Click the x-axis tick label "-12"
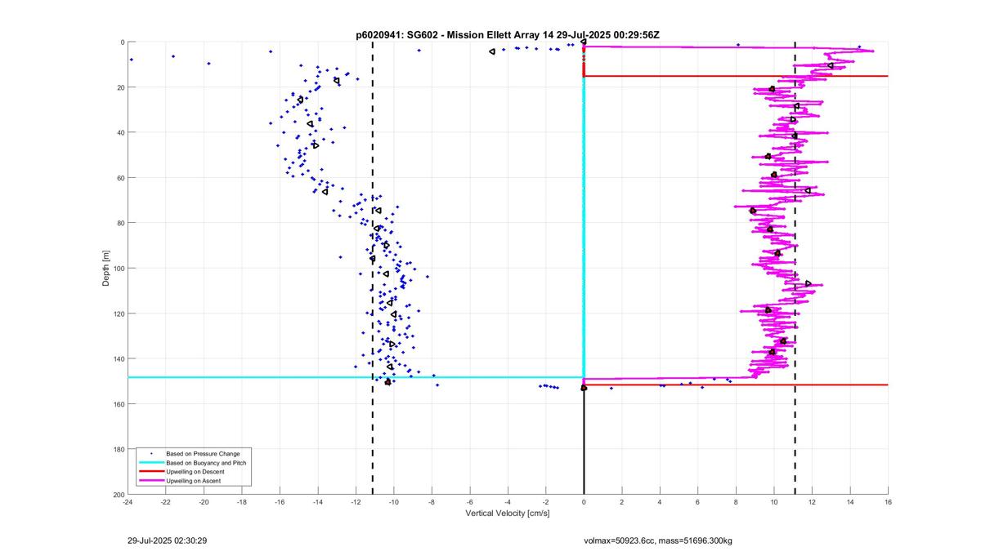Viewport: 981px width, 556px height. click(x=356, y=502)
